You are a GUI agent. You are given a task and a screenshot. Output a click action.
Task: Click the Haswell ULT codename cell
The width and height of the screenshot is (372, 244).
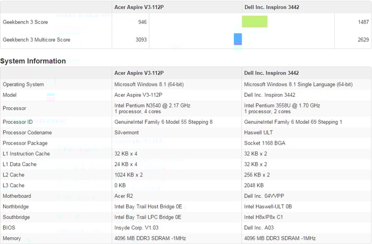(x=259, y=132)
